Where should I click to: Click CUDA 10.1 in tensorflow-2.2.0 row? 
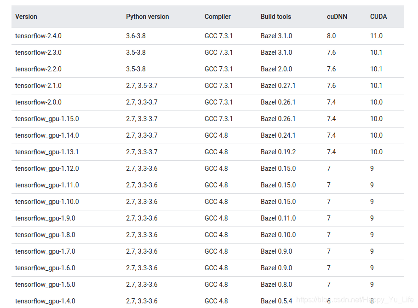(x=376, y=69)
